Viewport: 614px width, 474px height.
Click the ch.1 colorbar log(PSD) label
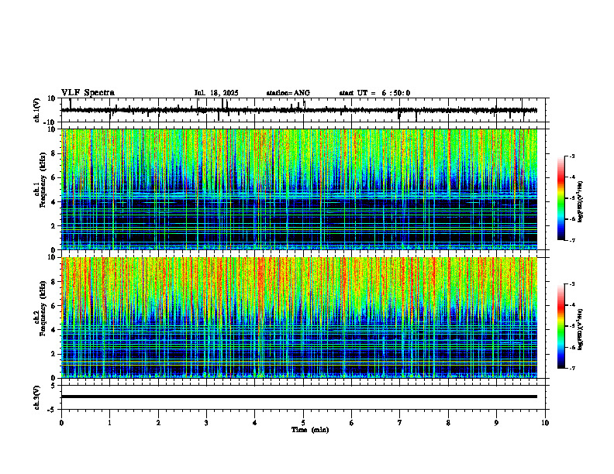[581, 201]
